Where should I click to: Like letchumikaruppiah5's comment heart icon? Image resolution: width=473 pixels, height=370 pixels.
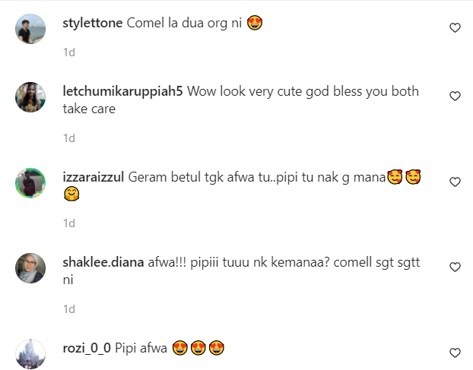click(x=455, y=96)
